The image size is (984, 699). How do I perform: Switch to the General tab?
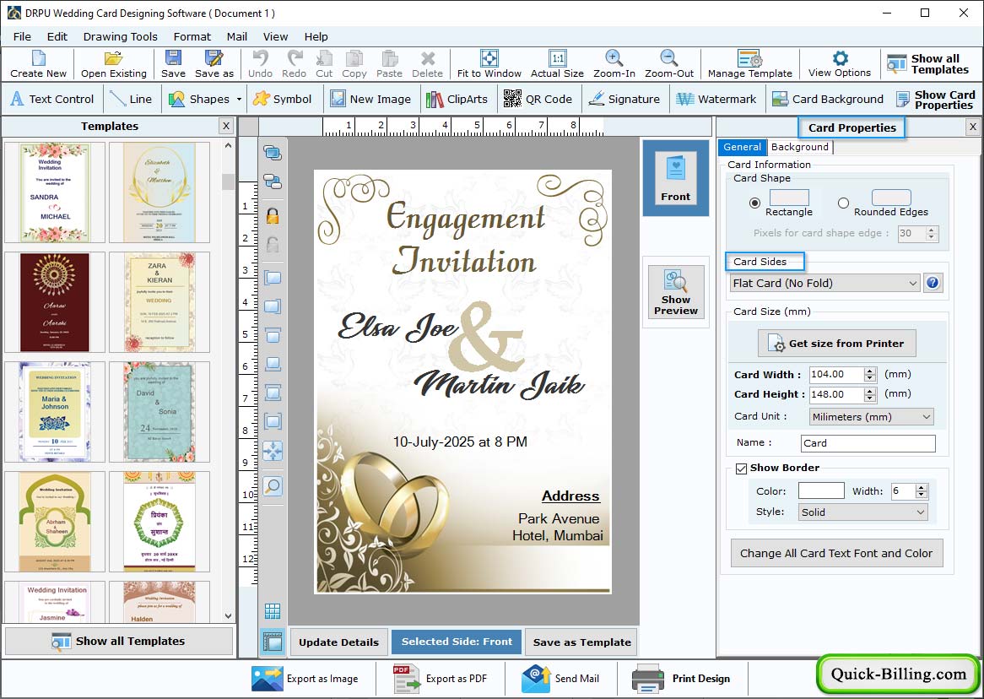click(742, 147)
